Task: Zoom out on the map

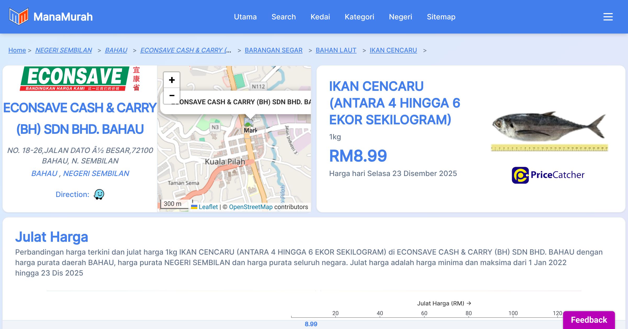Action: 172,96
